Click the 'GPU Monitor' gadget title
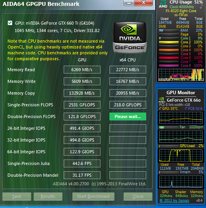 coord(181,93)
